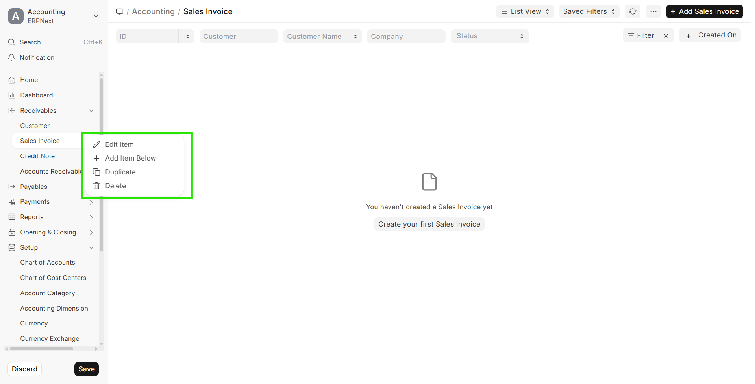The width and height of the screenshot is (755, 384).
Task: Open the Saved Filters dropdown
Action: 589,12
